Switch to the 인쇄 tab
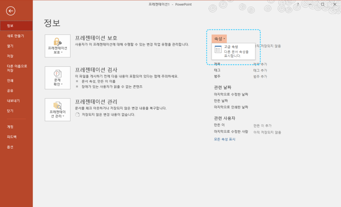The height and width of the screenshot is (207, 341). click(10, 80)
